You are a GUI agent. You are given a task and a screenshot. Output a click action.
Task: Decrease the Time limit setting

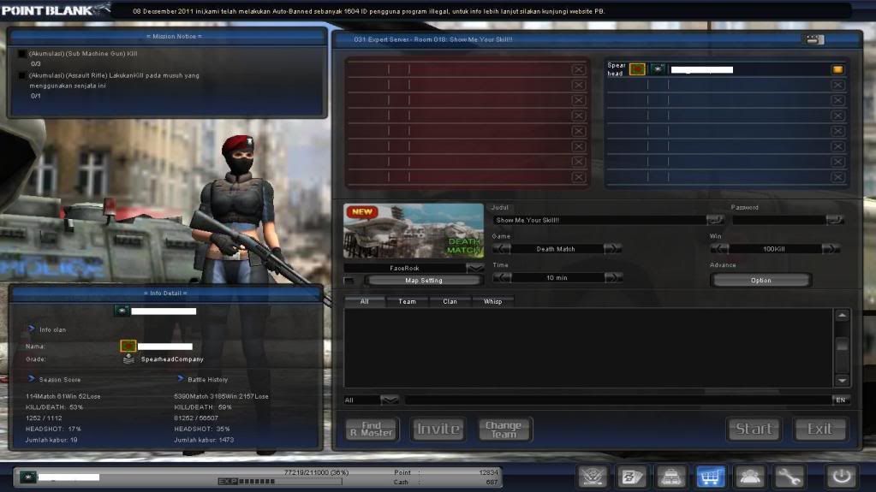(502, 277)
